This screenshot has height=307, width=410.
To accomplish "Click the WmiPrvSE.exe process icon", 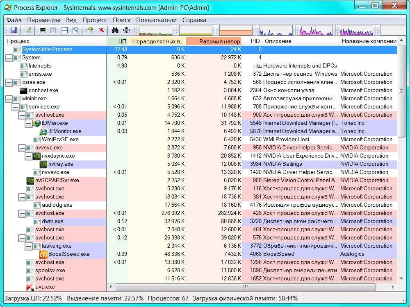I will [37, 140].
